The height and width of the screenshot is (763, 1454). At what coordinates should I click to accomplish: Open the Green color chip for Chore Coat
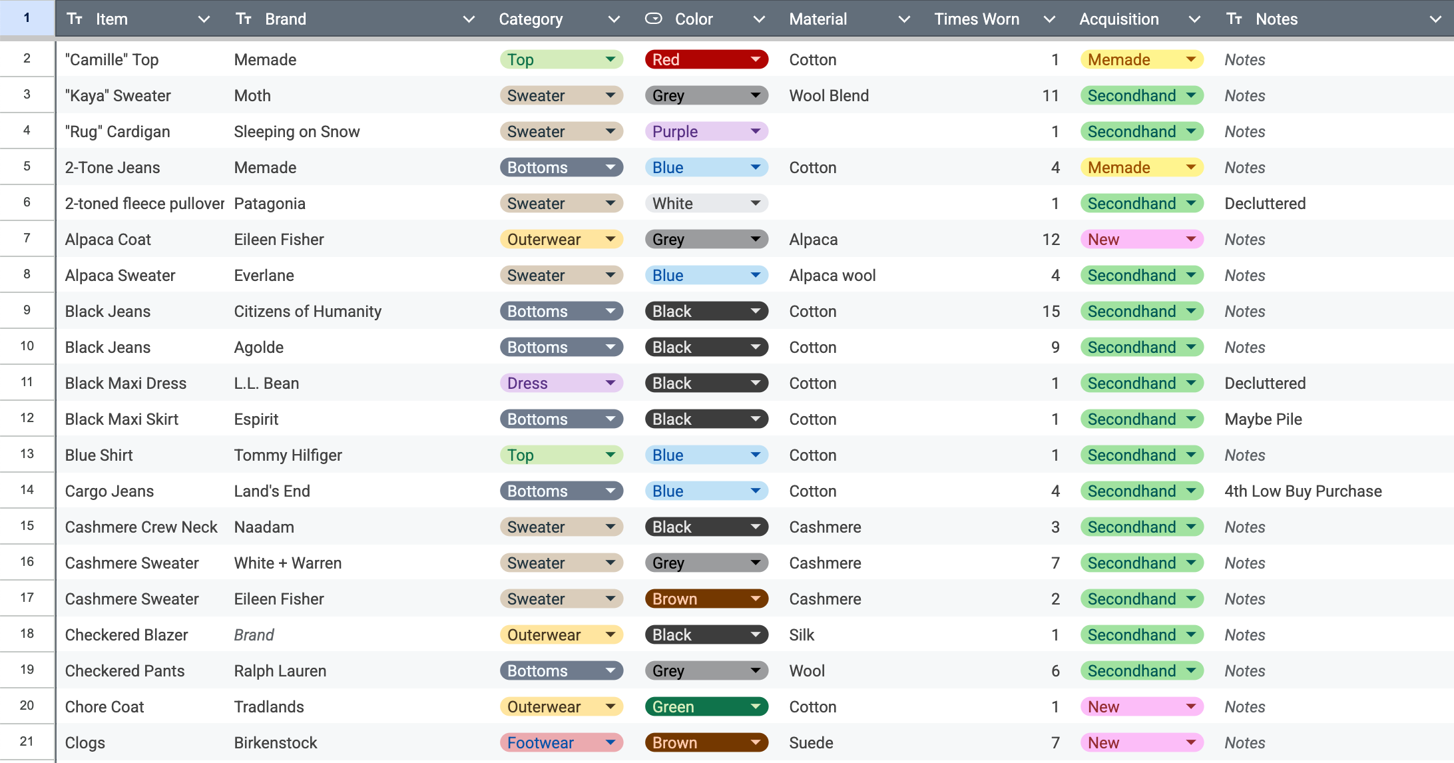[x=706, y=706]
